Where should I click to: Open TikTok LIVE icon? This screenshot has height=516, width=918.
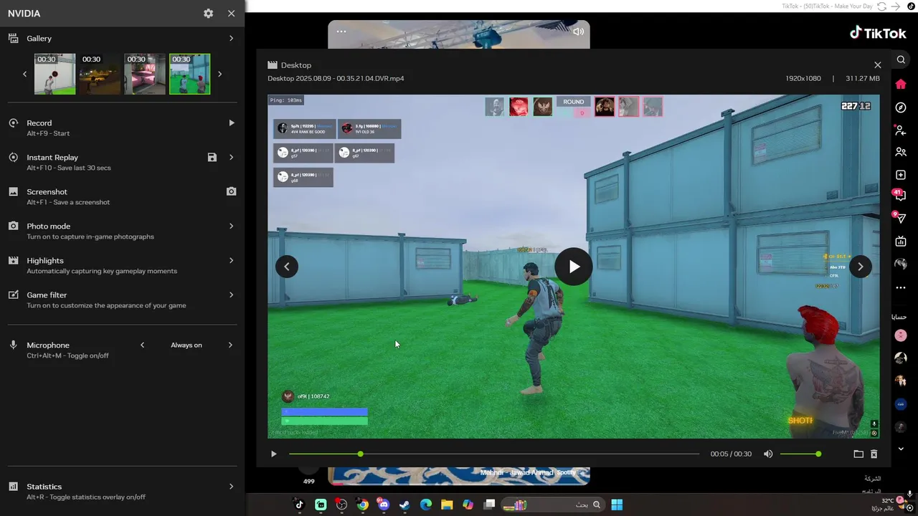(x=901, y=242)
